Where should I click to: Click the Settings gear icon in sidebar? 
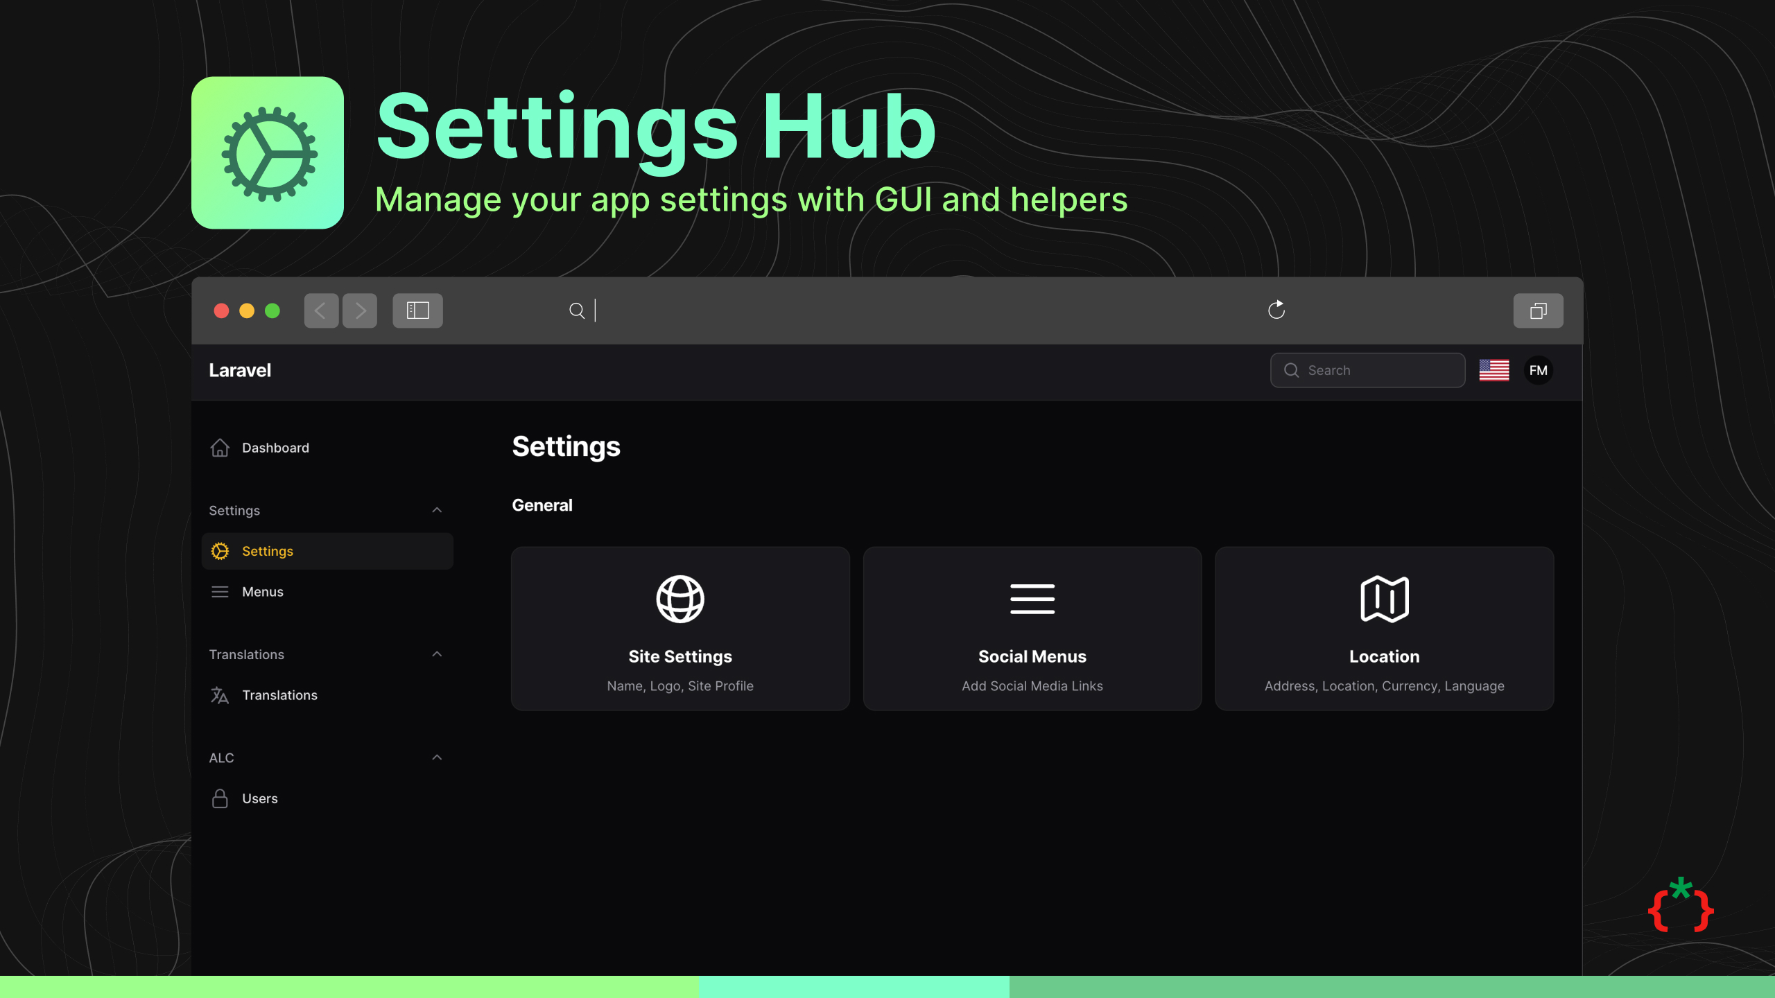[220, 551]
